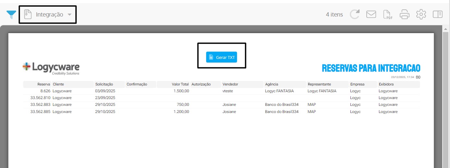Viewport: 450px width, 168px height.
Task: Expand the Integração dropdown arrow
Action: pyautogui.click(x=69, y=15)
